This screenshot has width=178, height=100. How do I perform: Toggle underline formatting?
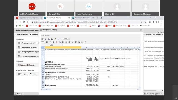click(53, 42)
